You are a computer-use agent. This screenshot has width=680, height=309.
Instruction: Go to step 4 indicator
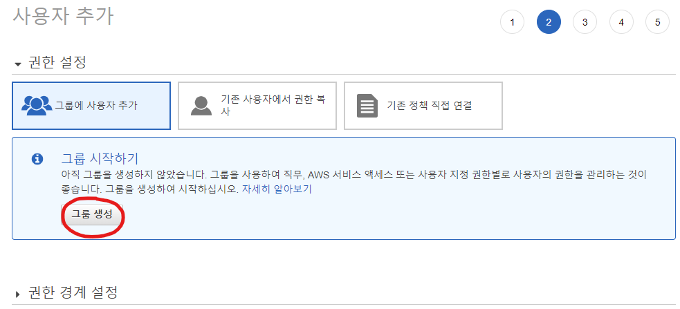pyautogui.click(x=621, y=21)
